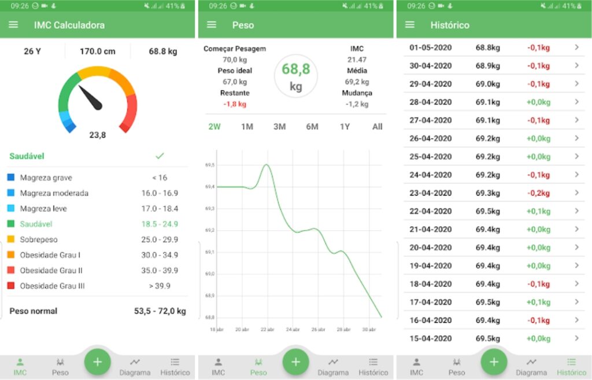Select the 1M time range filter
Viewport: 592px width, 380px height.
pos(248,127)
